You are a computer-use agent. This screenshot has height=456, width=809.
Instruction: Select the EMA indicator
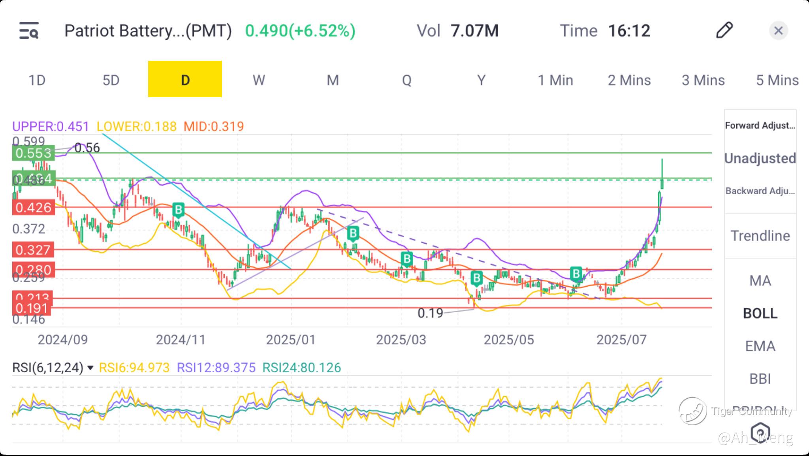coord(760,346)
